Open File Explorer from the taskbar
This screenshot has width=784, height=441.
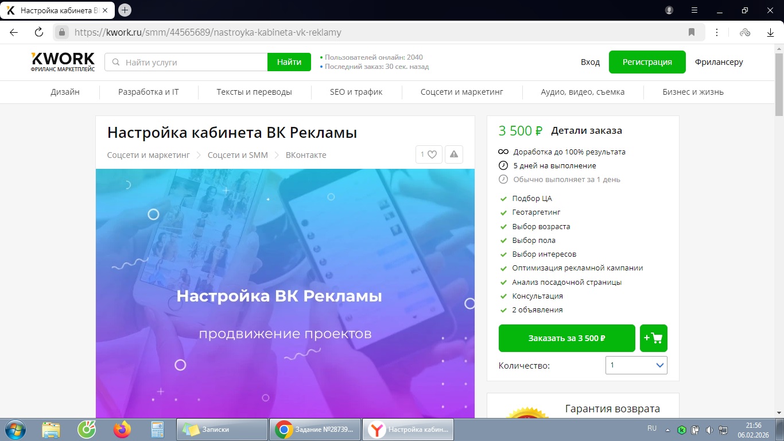click(51, 430)
